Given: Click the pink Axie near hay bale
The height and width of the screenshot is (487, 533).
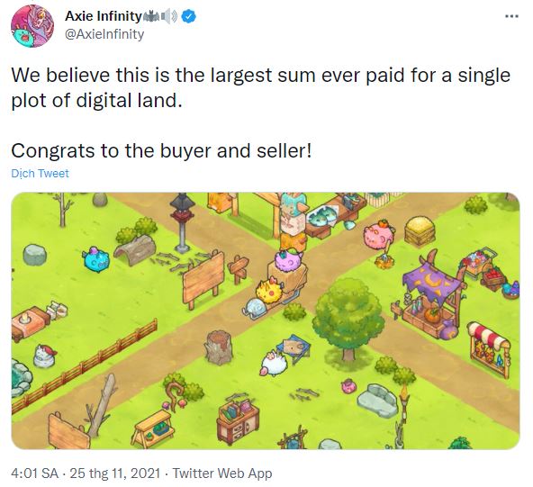Looking at the screenshot, I should (379, 234).
